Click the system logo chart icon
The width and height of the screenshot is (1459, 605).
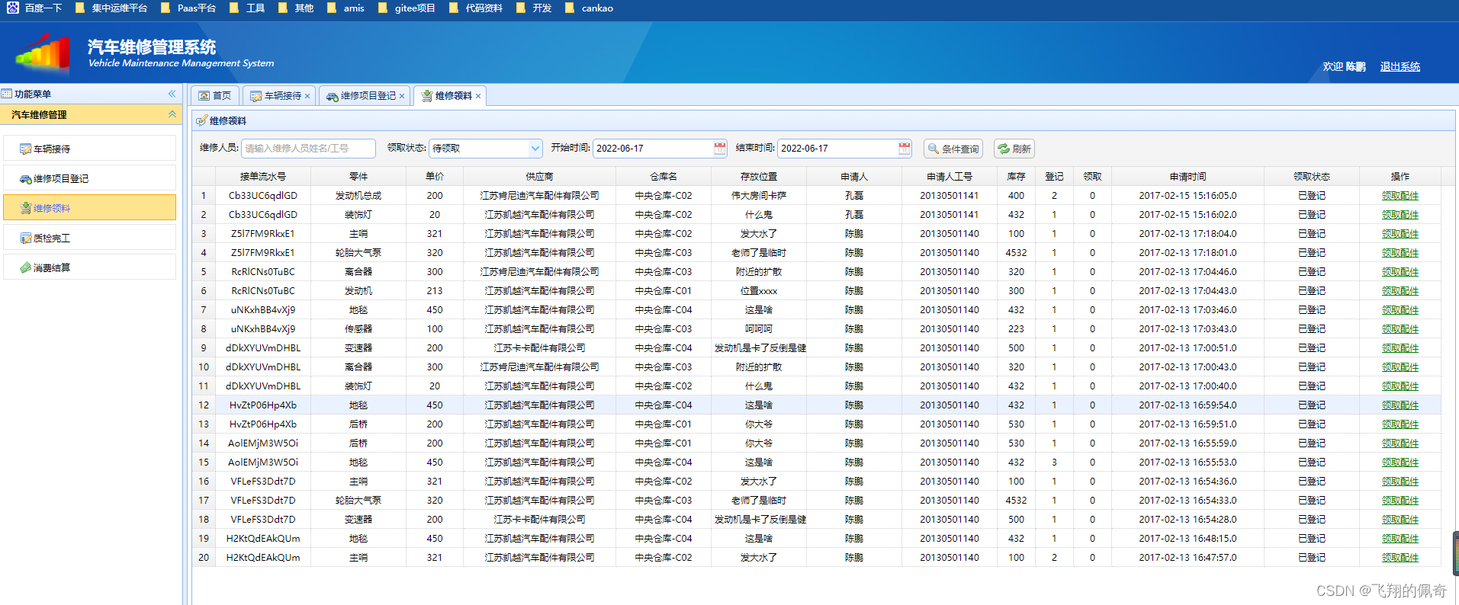tap(43, 52)
